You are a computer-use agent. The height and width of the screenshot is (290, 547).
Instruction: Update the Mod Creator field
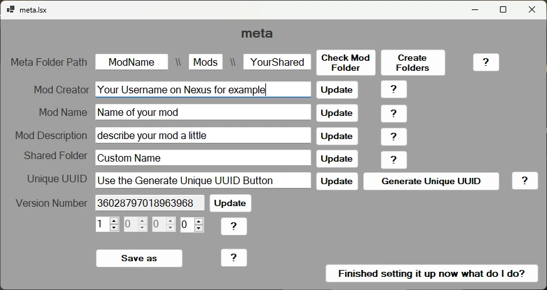[336, 90]
